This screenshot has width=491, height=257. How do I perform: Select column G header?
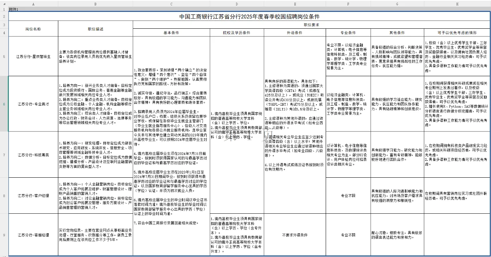point(397,4)
